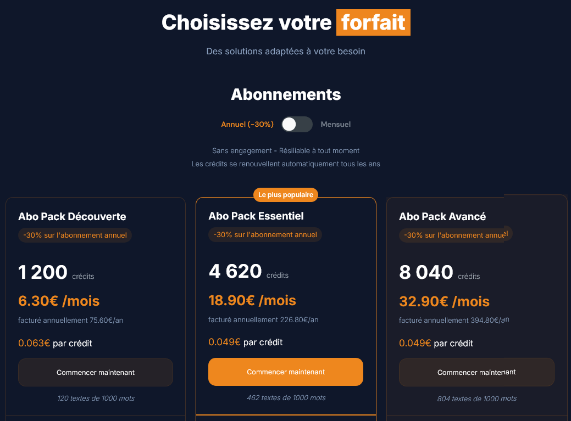Click the -30% badge on Avancé pack

(x=455, y=235)
